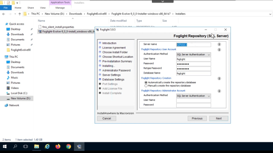
Task: Open Share ribbon tab
Action: [31, 8]
